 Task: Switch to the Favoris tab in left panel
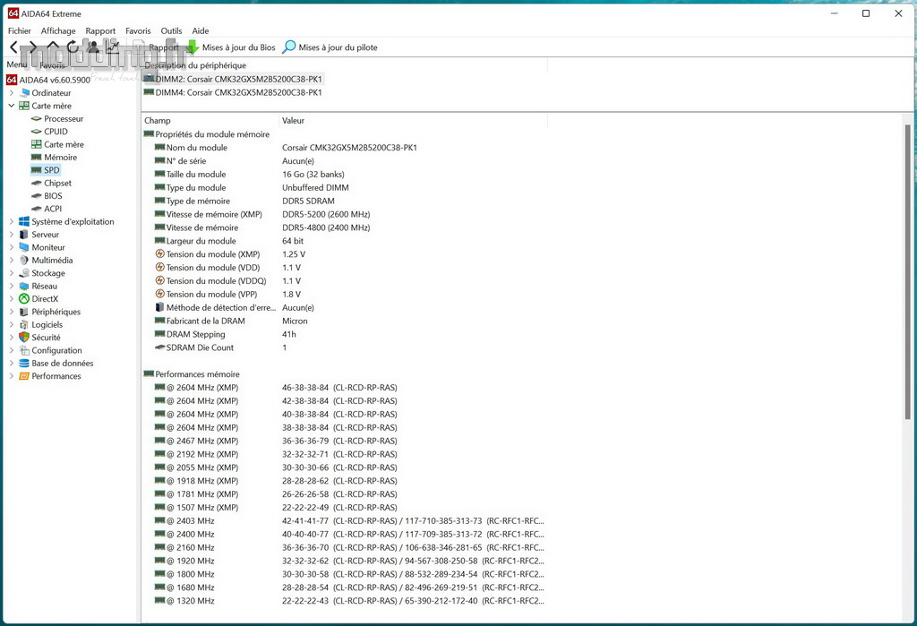(53, 65)
